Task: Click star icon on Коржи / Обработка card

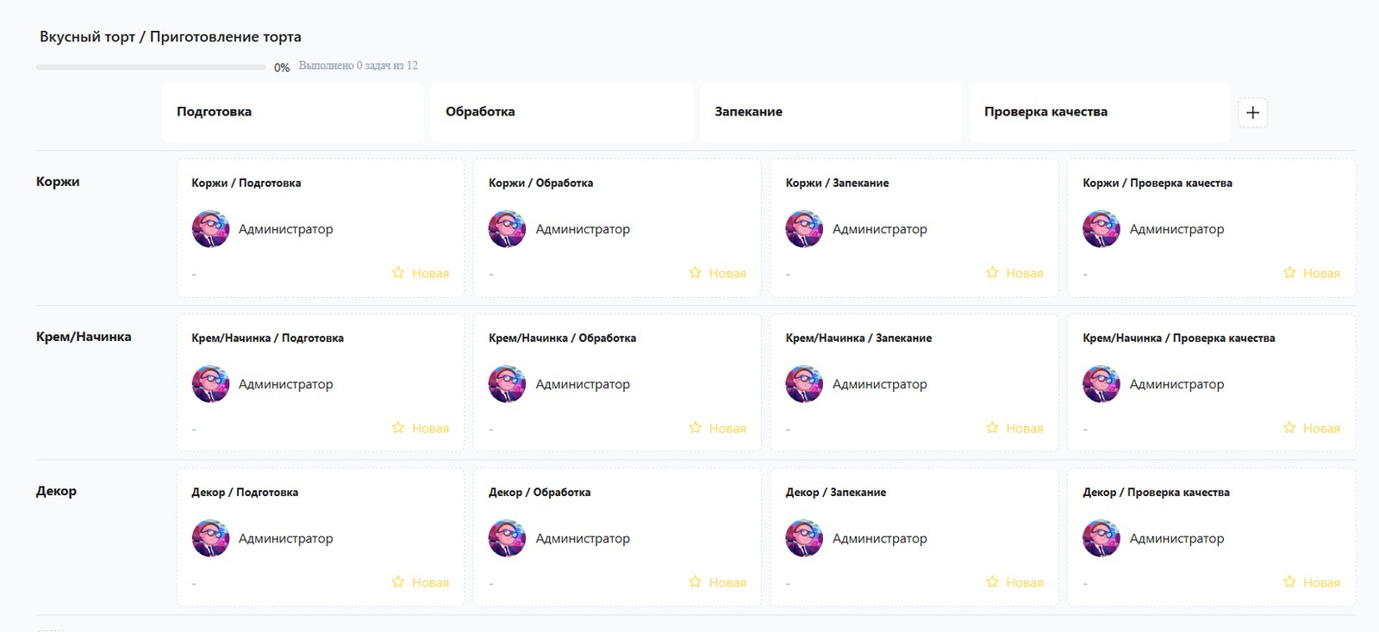Action: (x=696, y=273)
